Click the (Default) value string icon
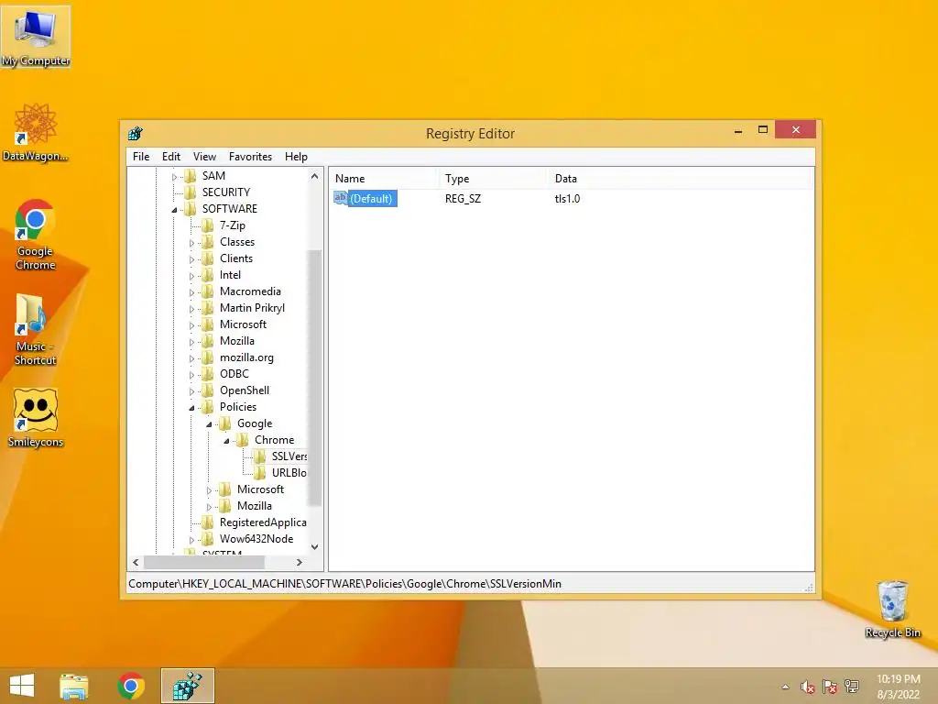This screenshot has width=938, height=704. [x=341, y=198]
